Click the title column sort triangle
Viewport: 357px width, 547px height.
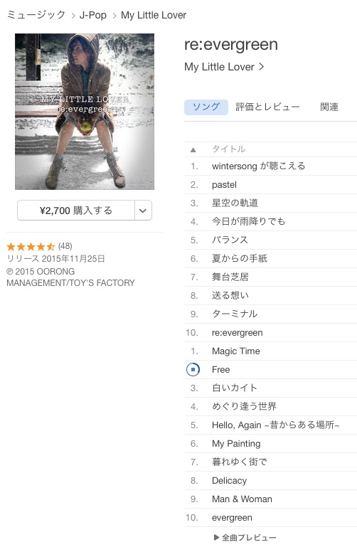pyautogui.click(x=193, y=149)
